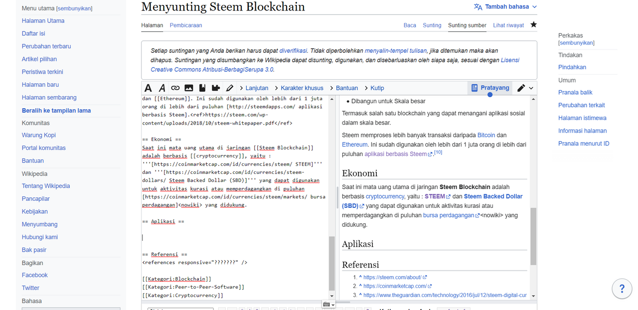Toggle syntax highlighting with the marker icon
The height and width of the screenshot is (310, 638).
230,88
